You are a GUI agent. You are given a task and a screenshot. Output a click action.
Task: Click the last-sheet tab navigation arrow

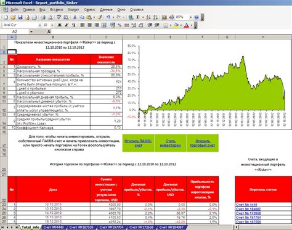point(16,228)
